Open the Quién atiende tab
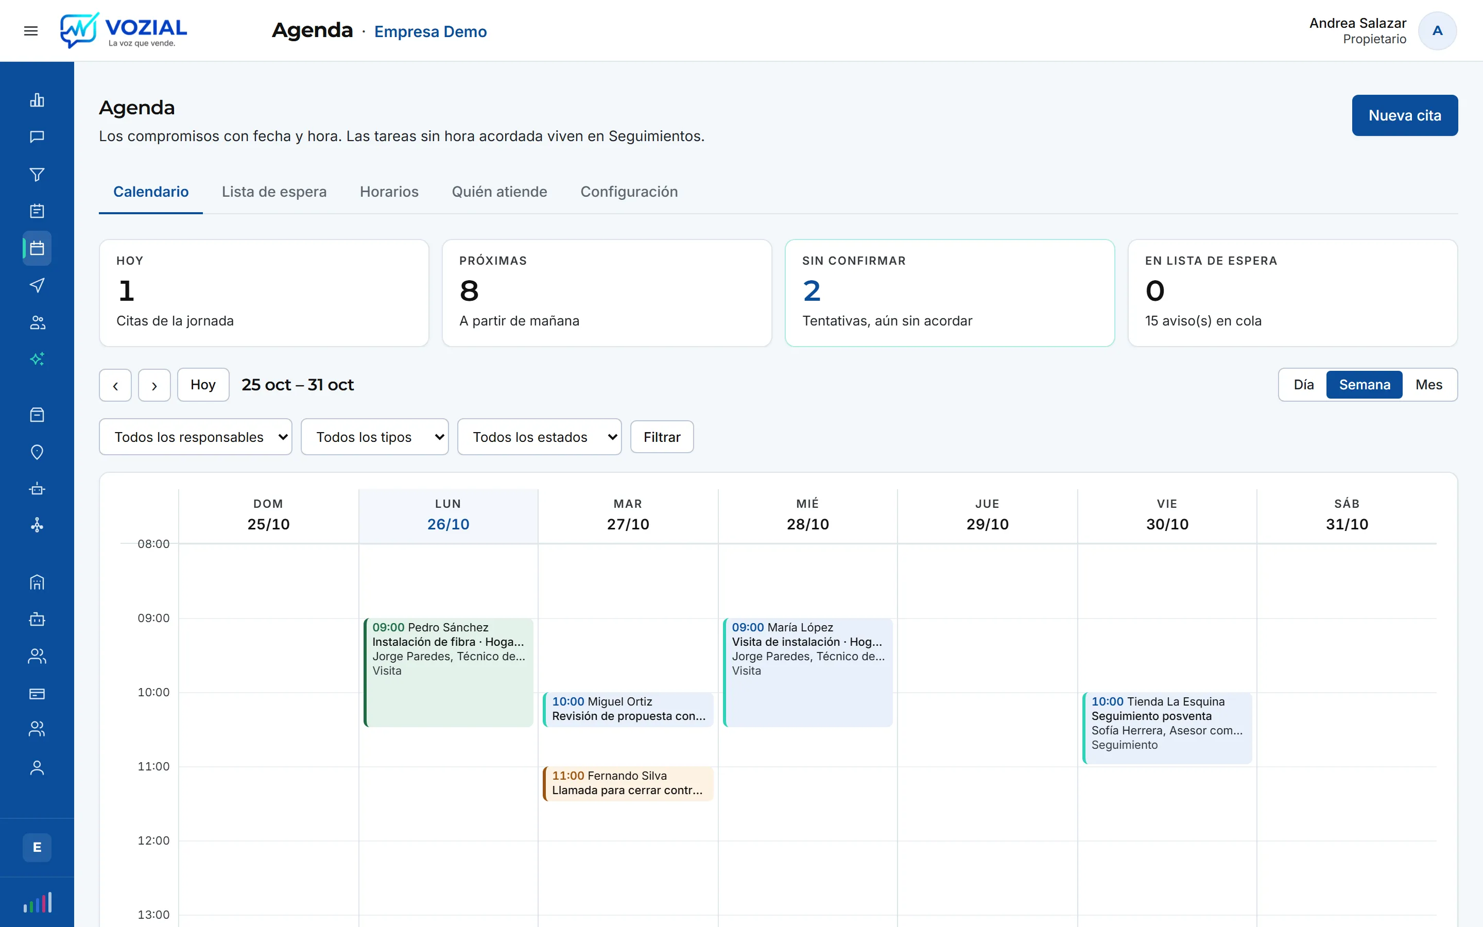1483x927 pixels. 499,192
